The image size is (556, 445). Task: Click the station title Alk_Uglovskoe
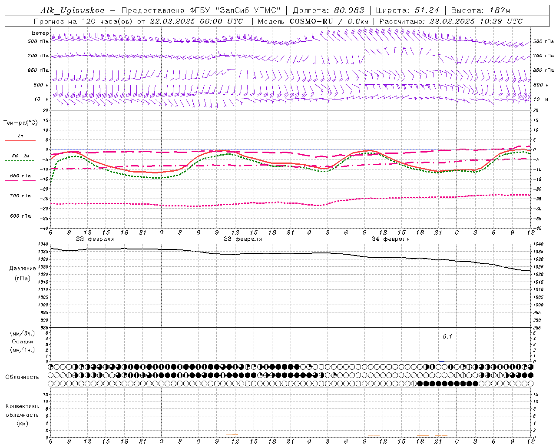73,10
